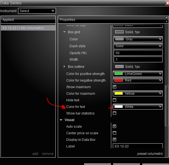This screenshot has height=165, width=169.
Task: Click the Auto scale label
Action: [x=74, y=126]
